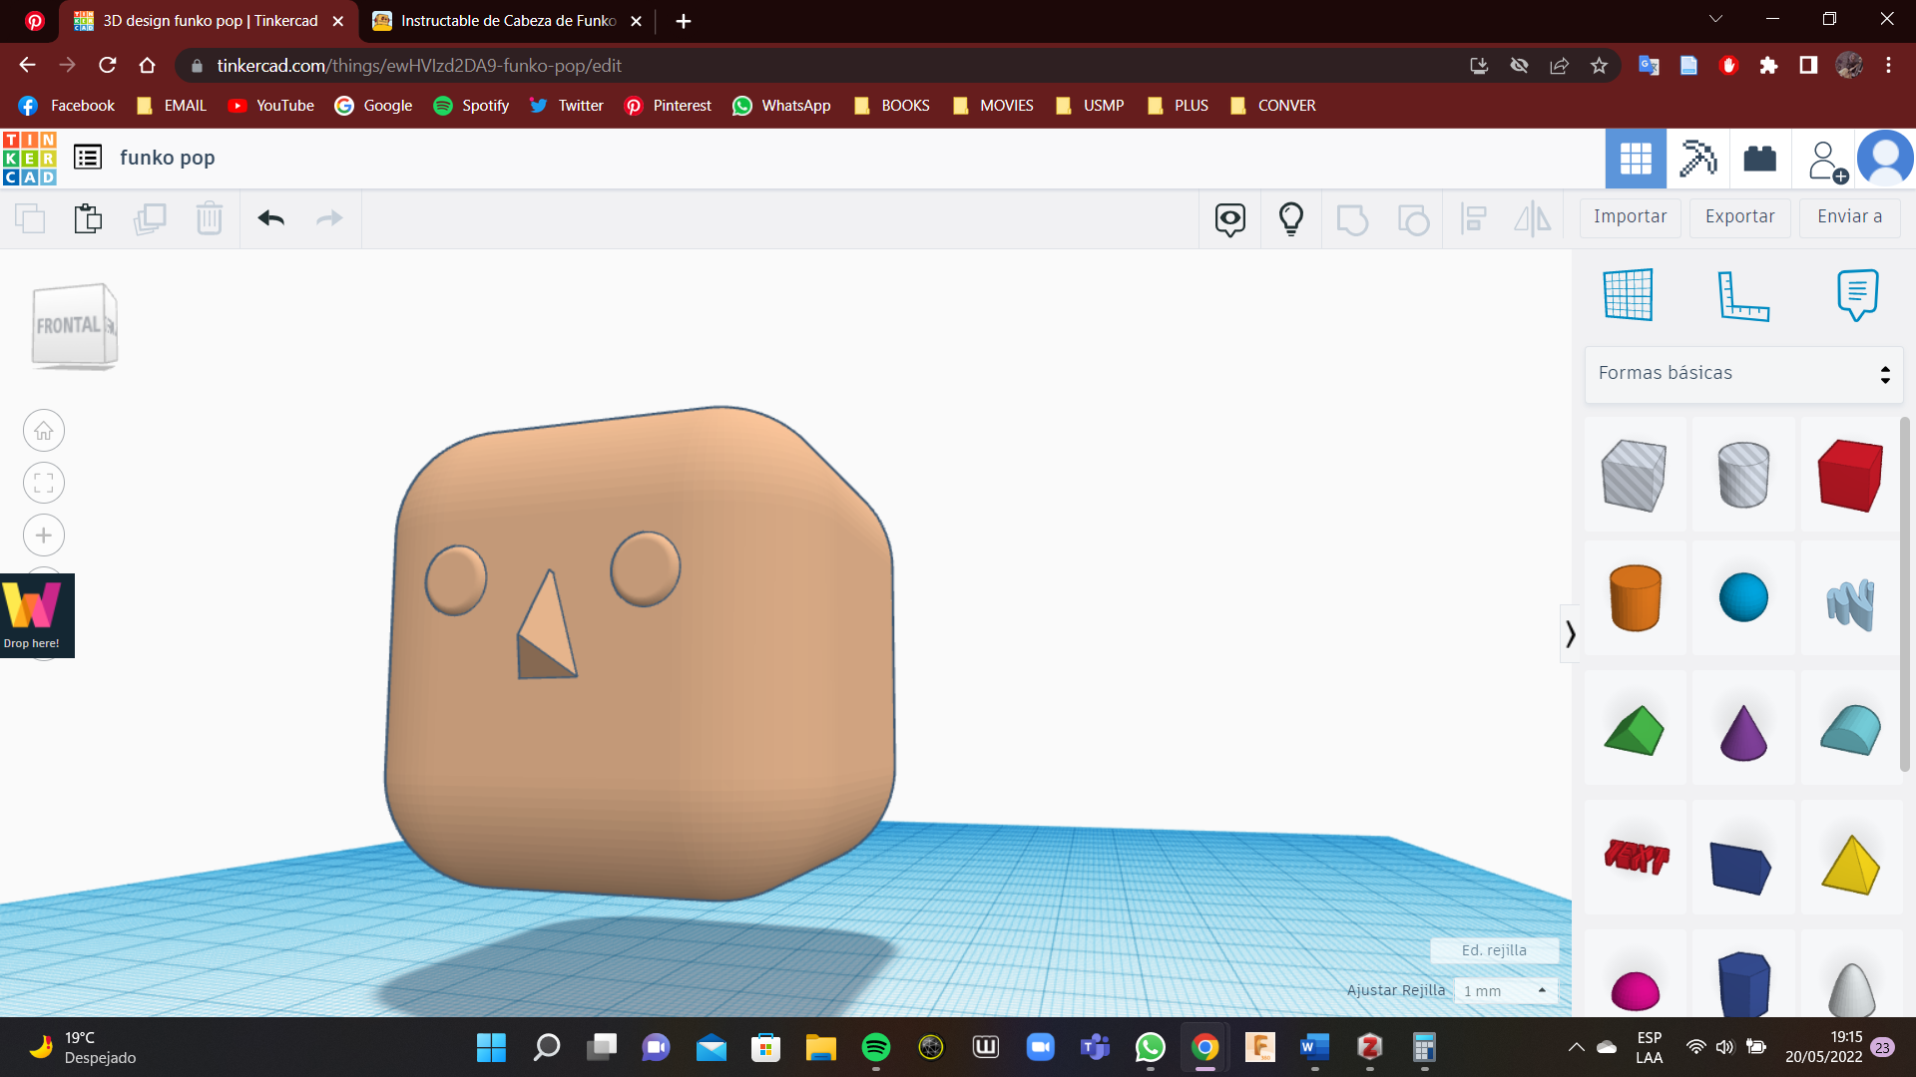Open the Blocks mode pickaxe icon
Screen dimensions: 1916x1077
pos(1697,159)
